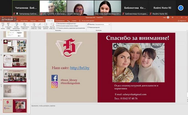Image resolution: width=188 pixels, height=115 pixels.
Task: Click 'Что вы хотите сделать?' search box
Action: pos(88,21)
